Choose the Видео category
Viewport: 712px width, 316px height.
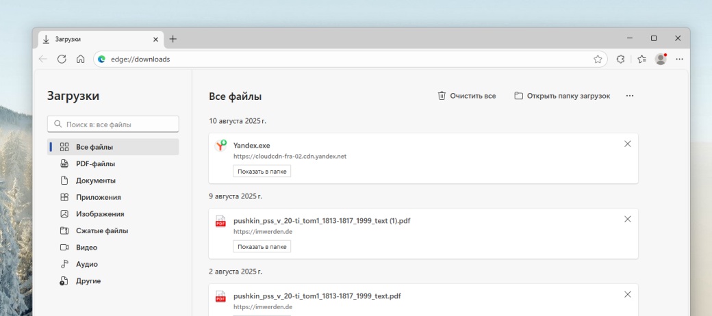pyautogui.click(x=86, y=248)
